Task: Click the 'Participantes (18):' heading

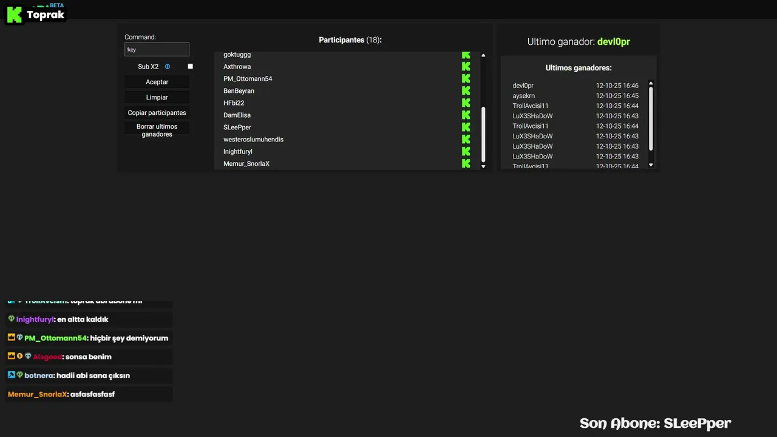Action: tap(350, 40)
